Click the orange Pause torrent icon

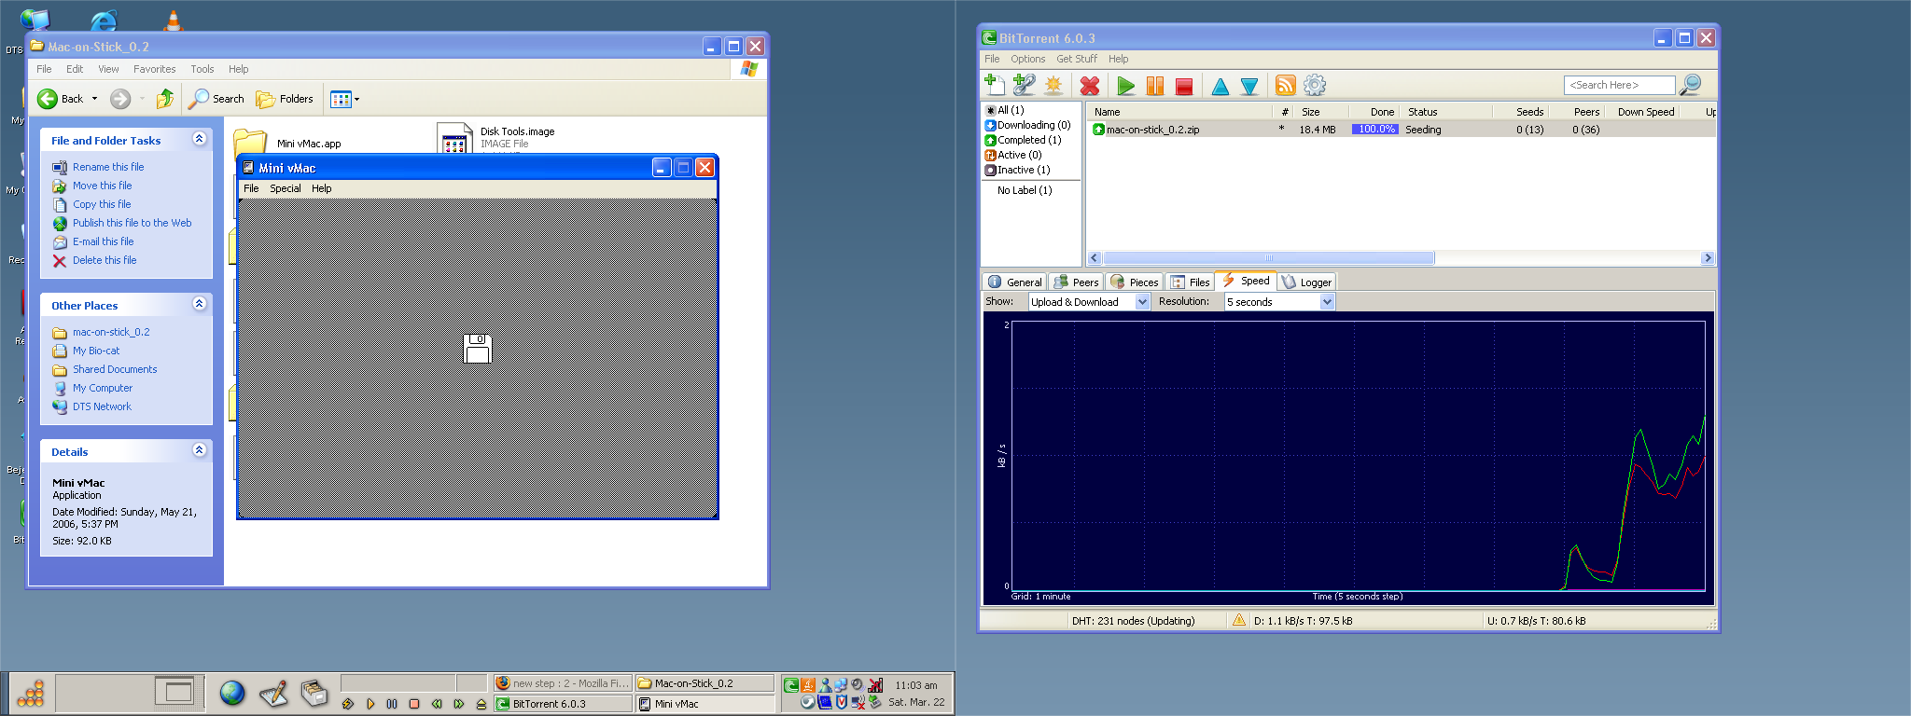click(x=1155, y=86)
